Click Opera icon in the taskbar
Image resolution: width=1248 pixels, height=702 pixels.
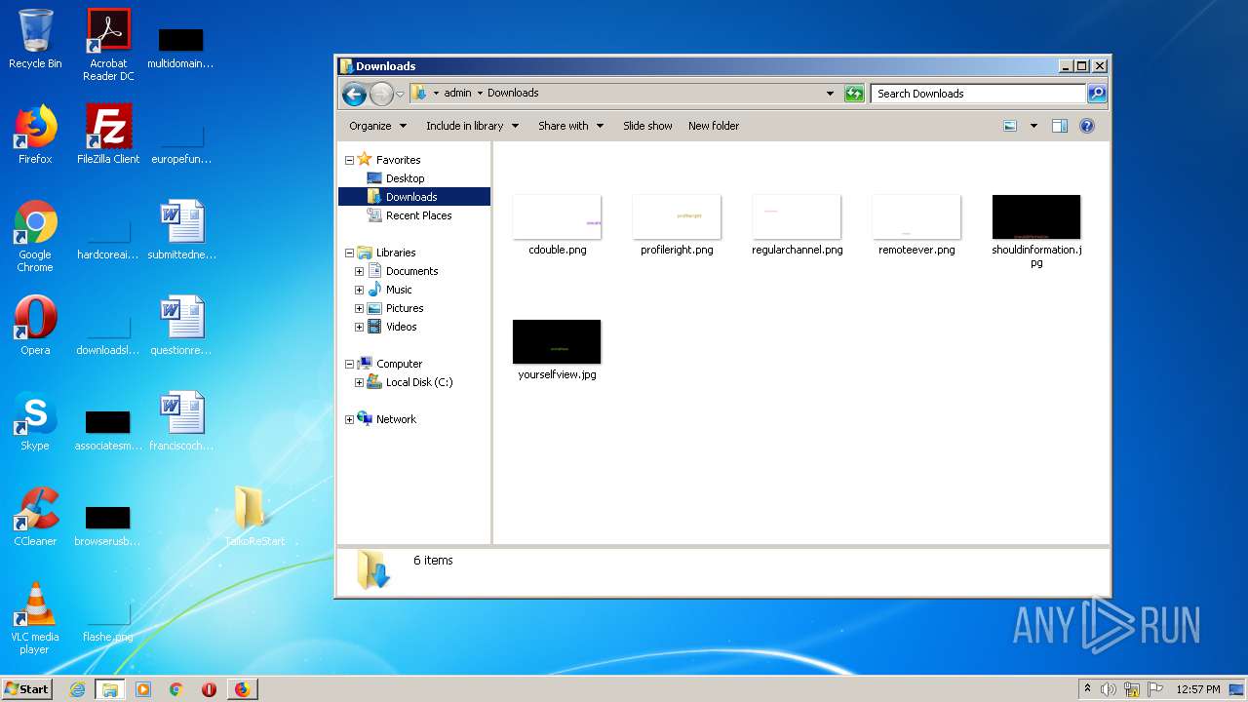click(209, 689)
